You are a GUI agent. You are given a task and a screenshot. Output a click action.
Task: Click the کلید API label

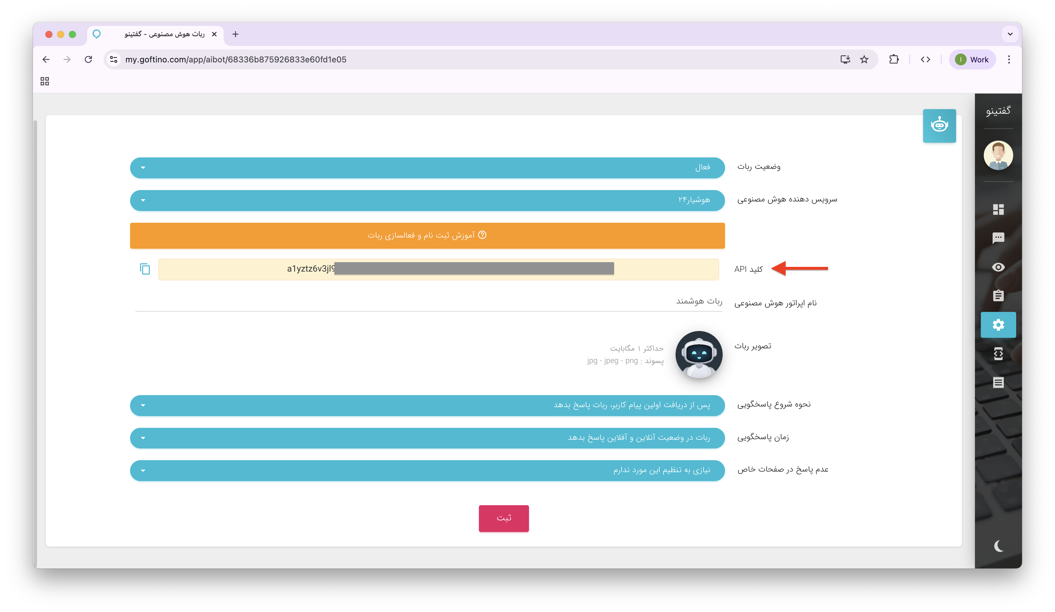748,269
